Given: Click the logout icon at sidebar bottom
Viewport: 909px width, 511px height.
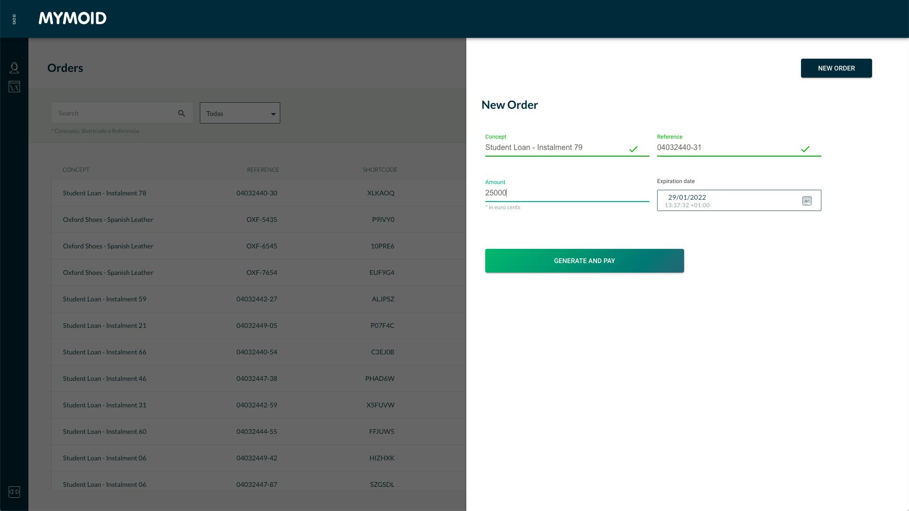Looking at the screenshot, I should click(14, 492).
